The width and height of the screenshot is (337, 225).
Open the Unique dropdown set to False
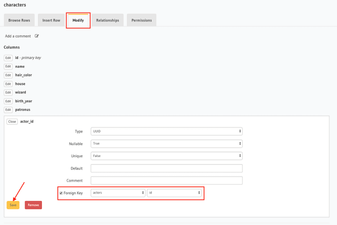pos(167,156)
